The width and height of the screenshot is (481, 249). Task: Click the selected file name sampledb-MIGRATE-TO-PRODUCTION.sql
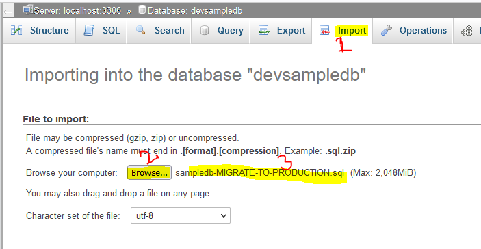pos(259,173)
